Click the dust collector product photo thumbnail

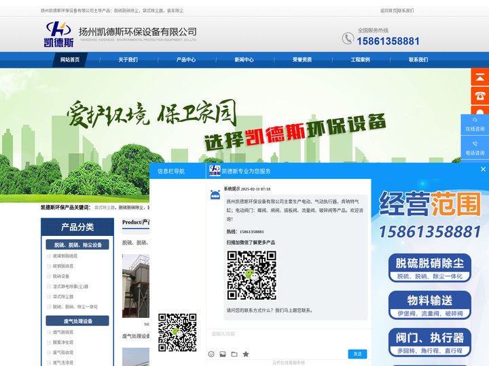136,286
